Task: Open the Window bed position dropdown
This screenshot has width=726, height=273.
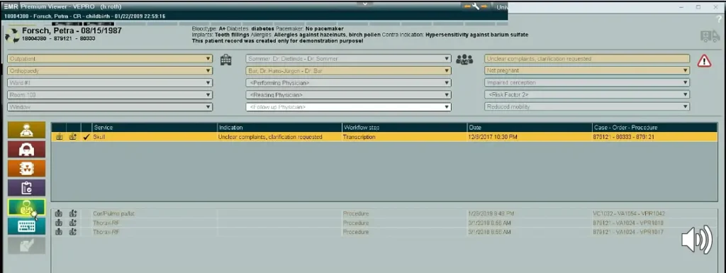Action: (x=110, y=107)
